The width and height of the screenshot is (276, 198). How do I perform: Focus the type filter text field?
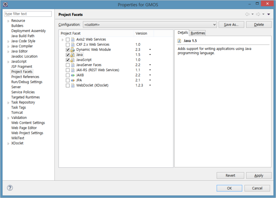[x=28, y=14]
